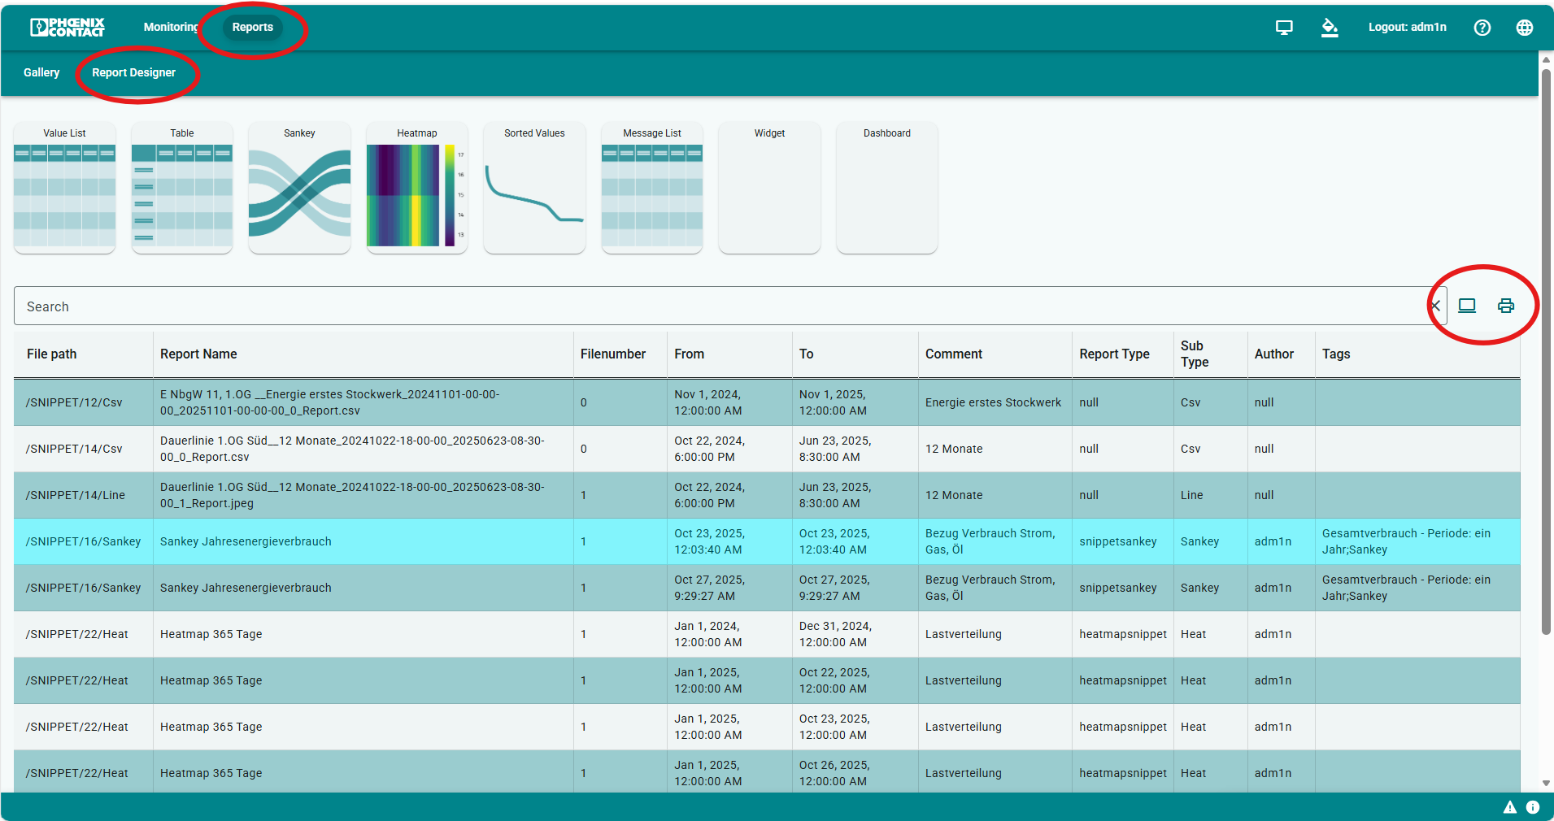Select the Message List report template
The width and height of the screenshot is (1554, 821).
[652, 188]
